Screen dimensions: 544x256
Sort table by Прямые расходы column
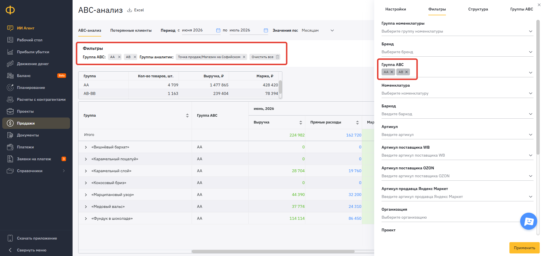point(357,122)
